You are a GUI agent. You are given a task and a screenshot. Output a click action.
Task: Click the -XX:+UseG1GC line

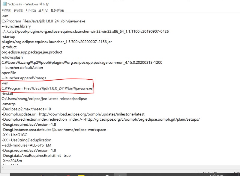[x=15, y=135]
